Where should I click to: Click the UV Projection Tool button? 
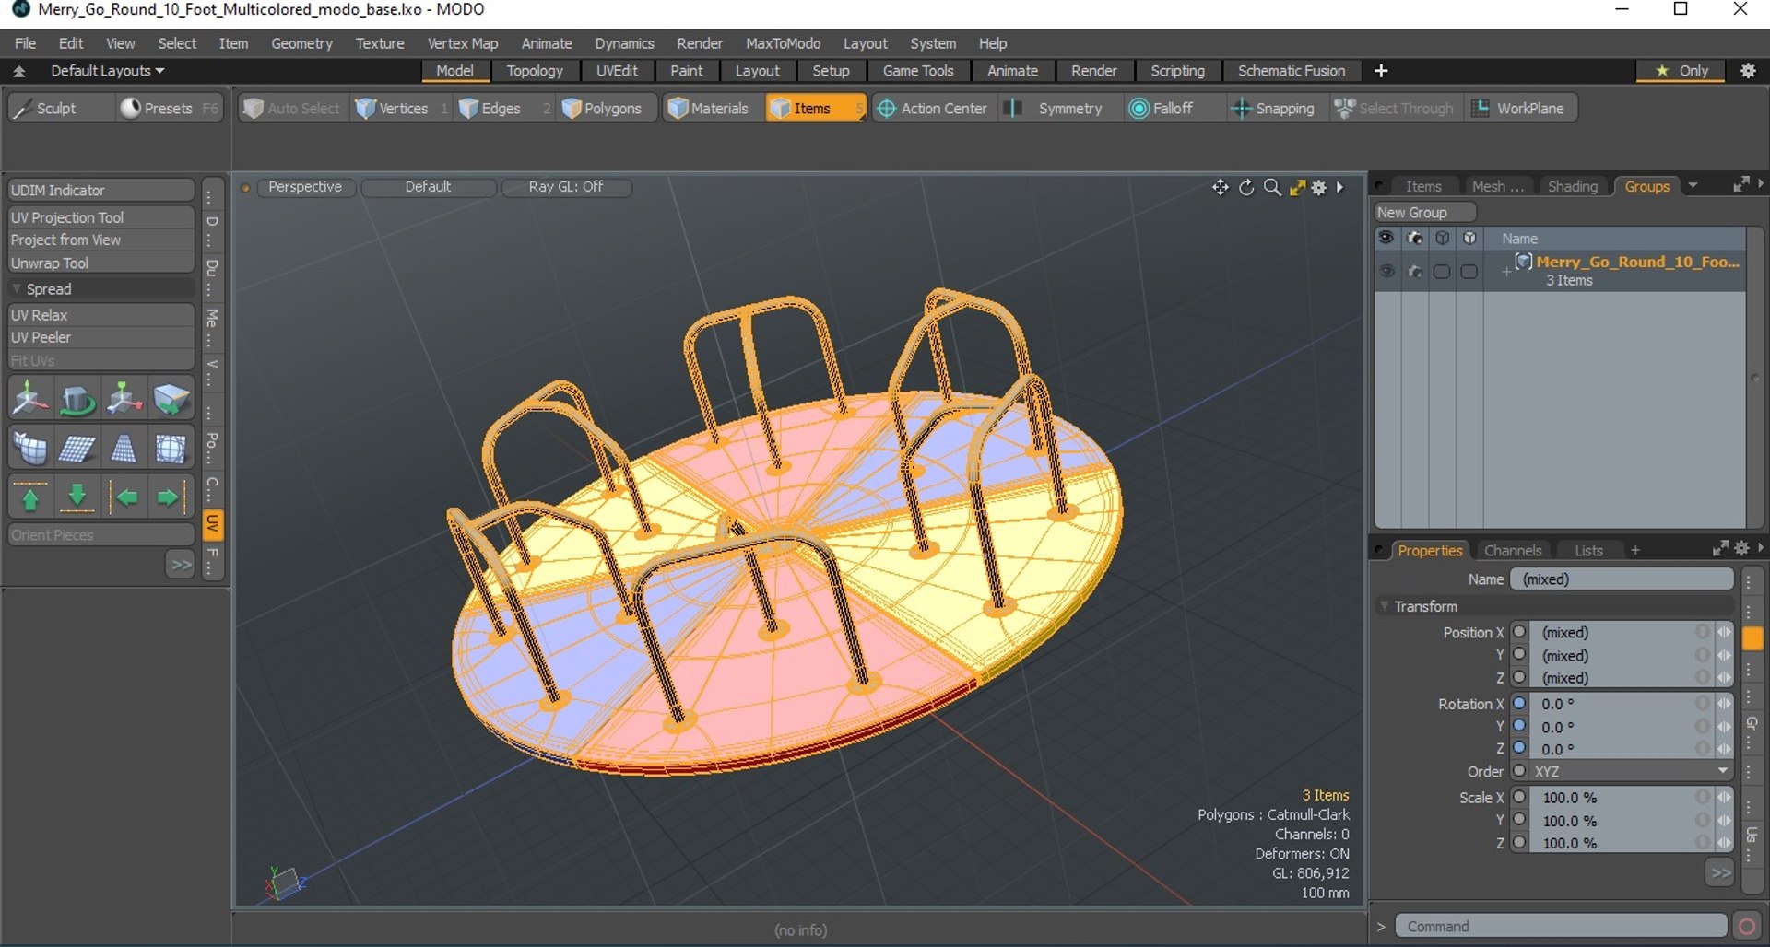click(x=100, y=217)
